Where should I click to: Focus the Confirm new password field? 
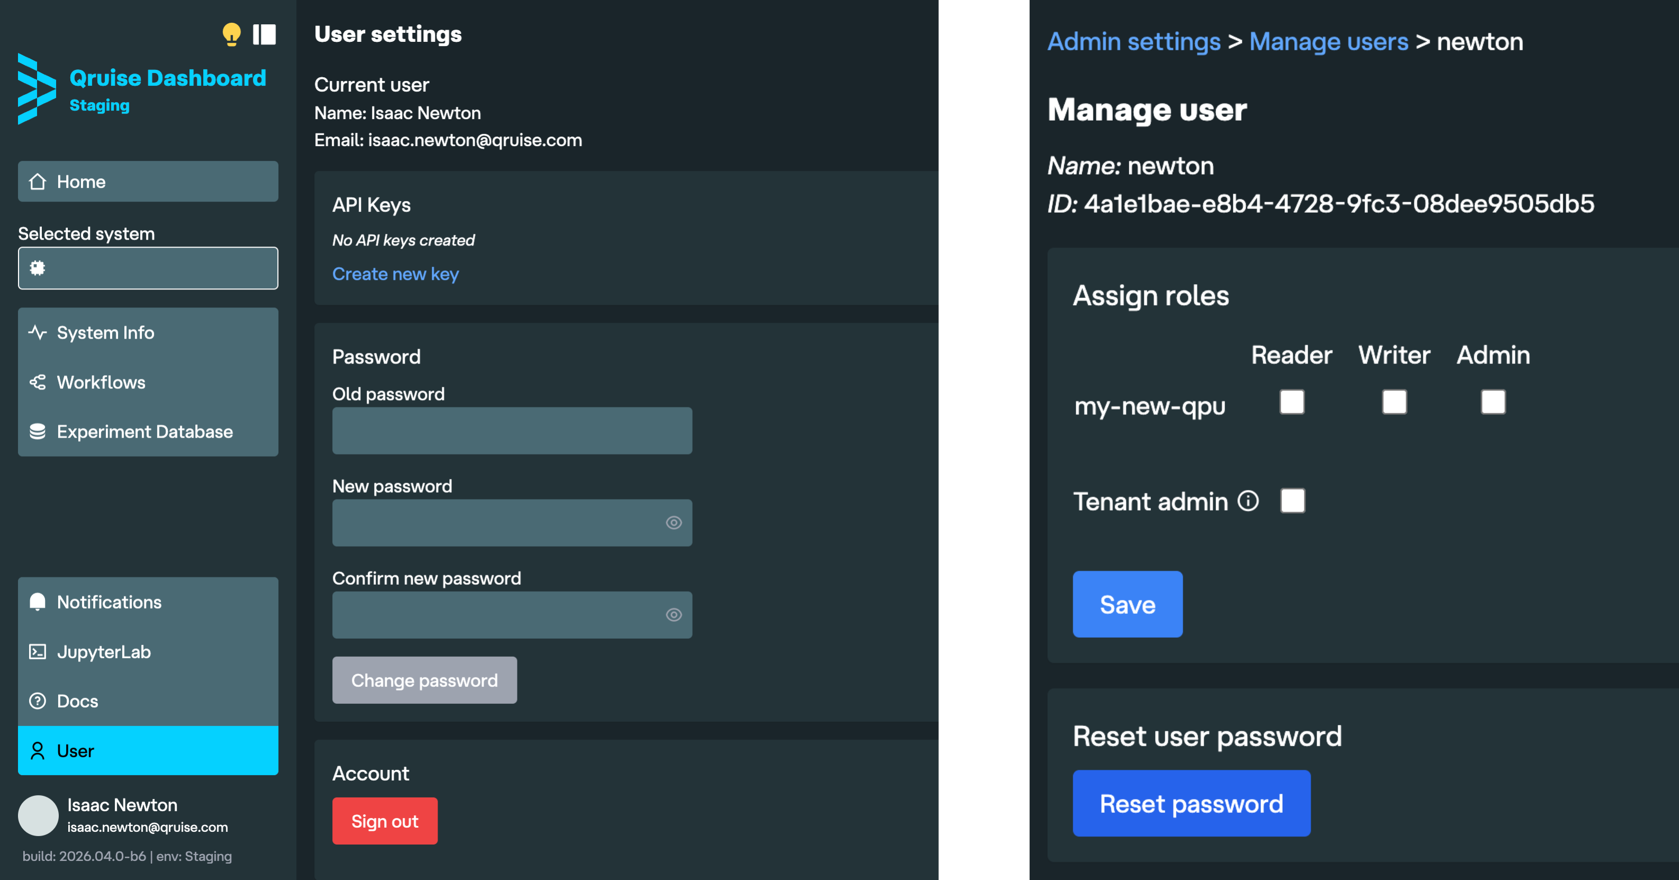(512, 615)
